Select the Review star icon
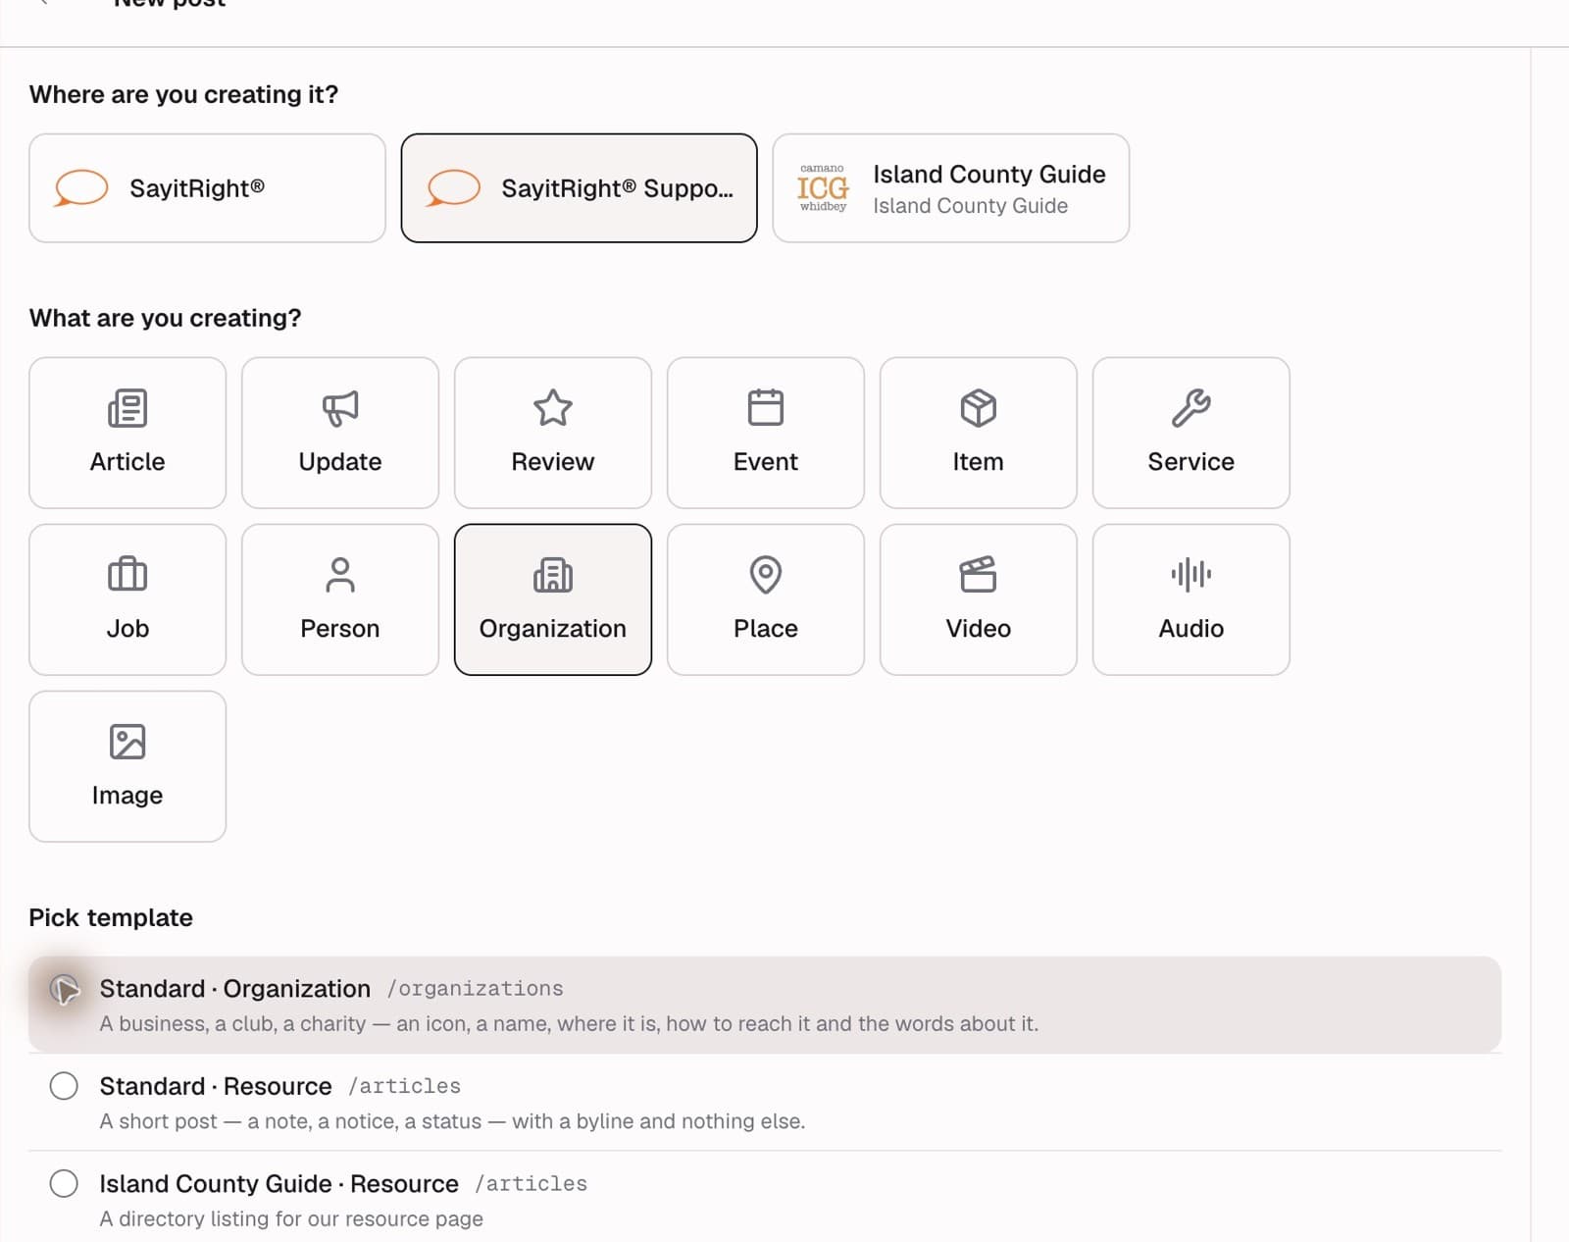The image size is (1569, 1242). click(553, 408)
